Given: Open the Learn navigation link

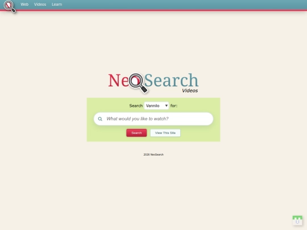Looking at the screenshot, I should click(57, 5).
